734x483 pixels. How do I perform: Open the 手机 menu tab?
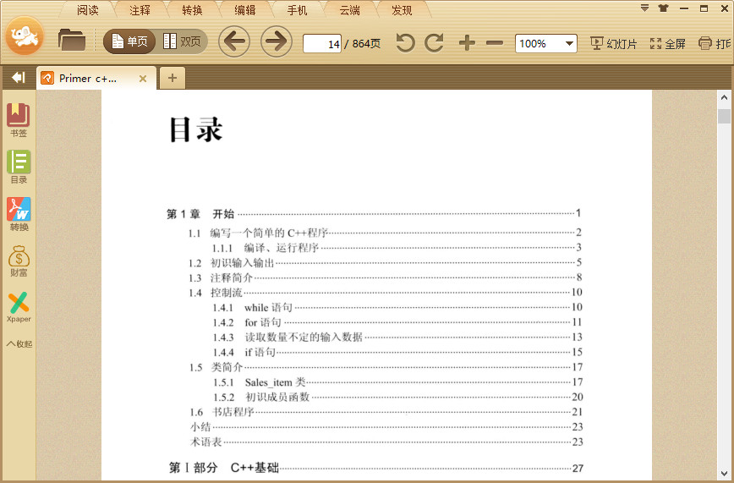tap(298, 10)
